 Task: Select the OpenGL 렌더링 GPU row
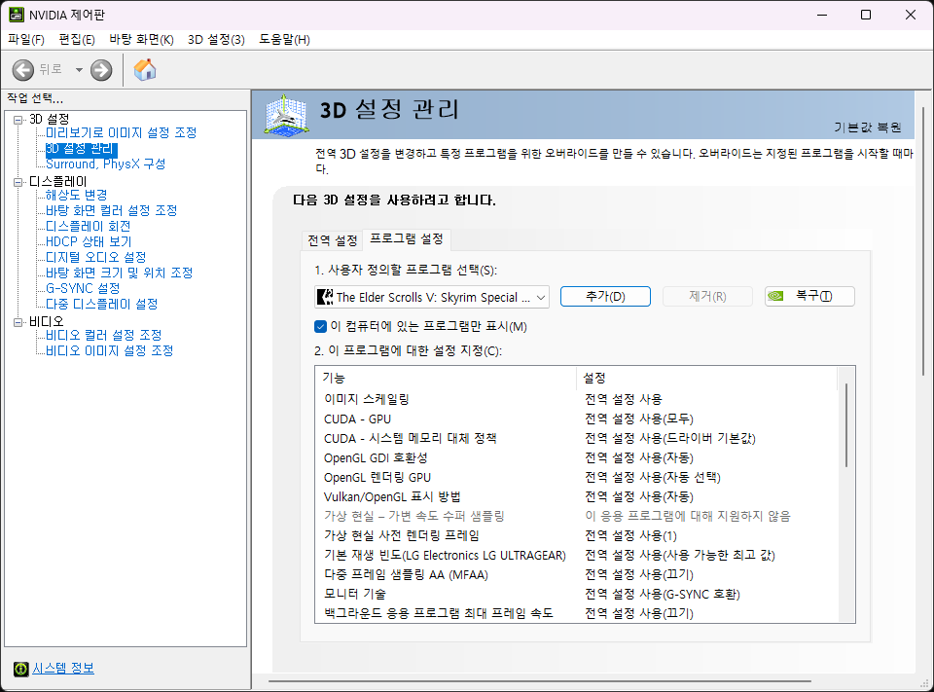tap(577, 478)
